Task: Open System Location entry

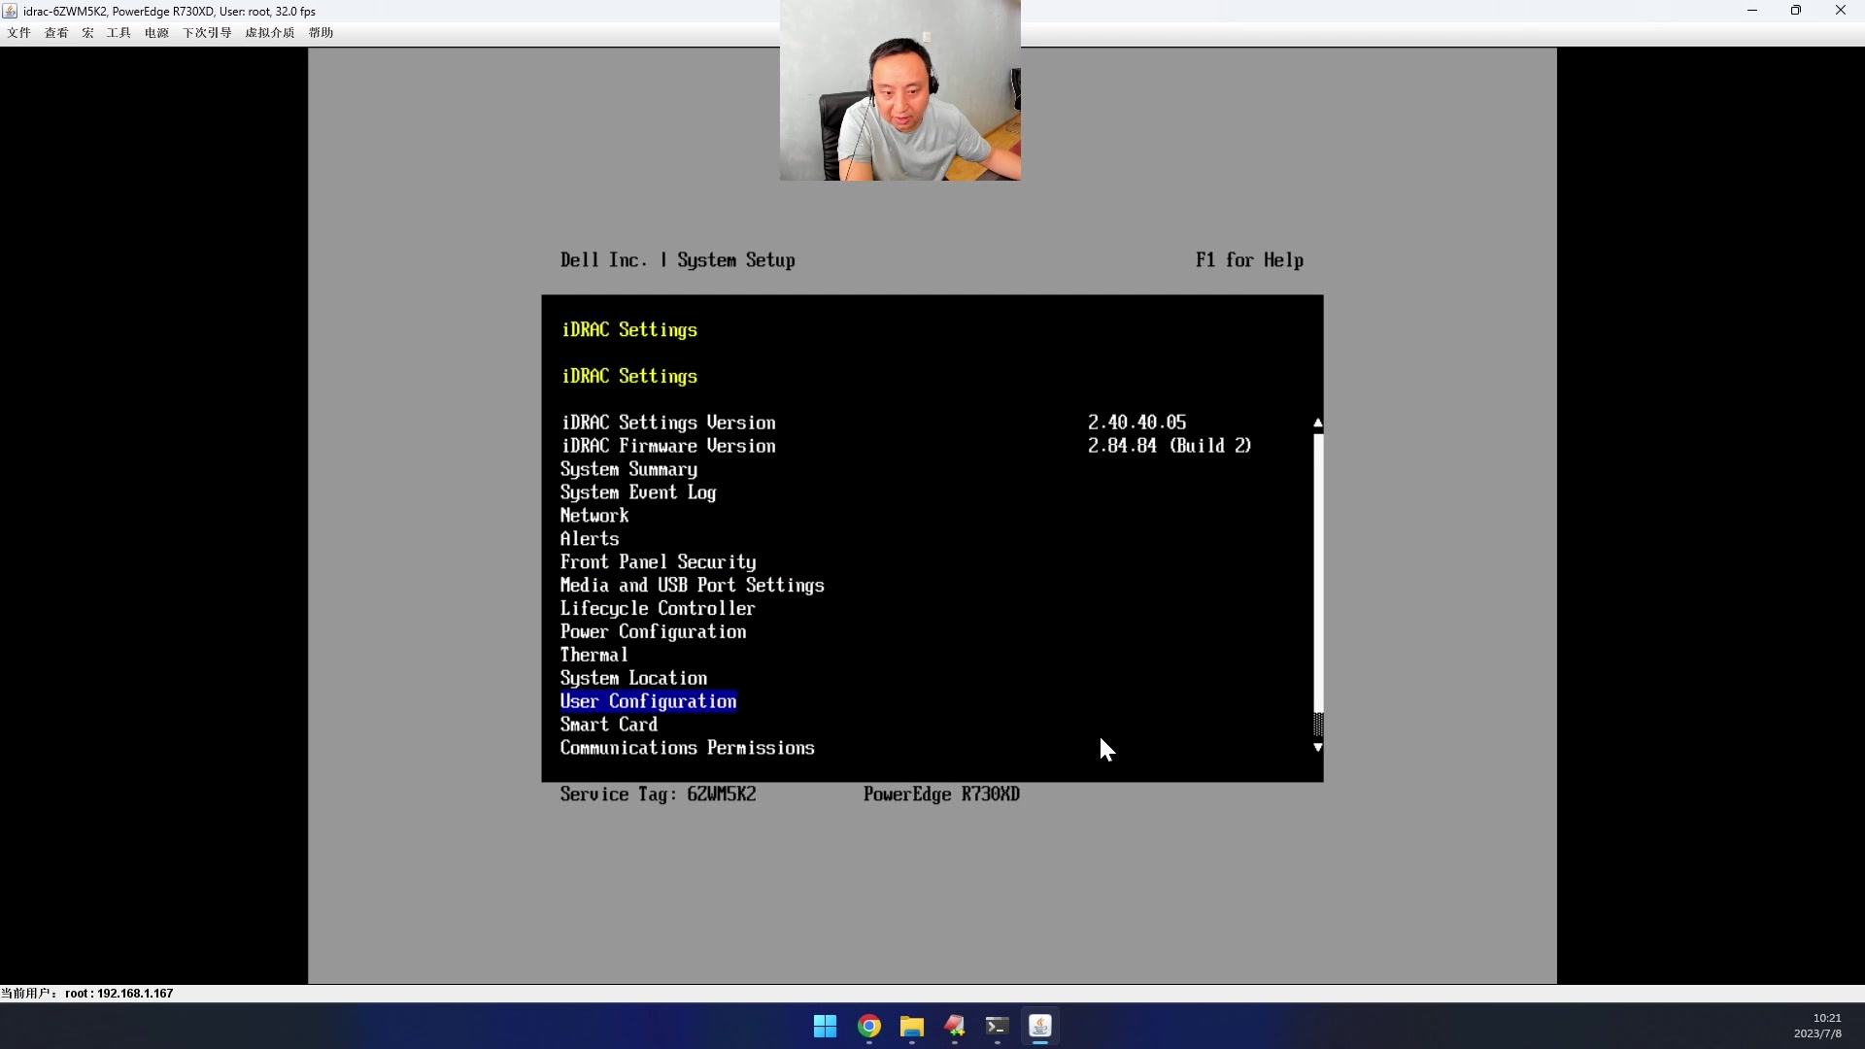Action: click(x=633, y=678)
